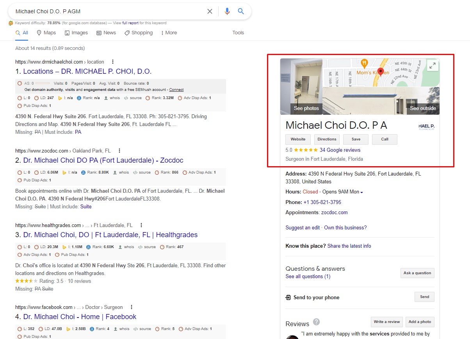470x339 pixels.
Task: Open three-dot menu next to drmichaelchoi.com result
Action: [x=113, y=62]
